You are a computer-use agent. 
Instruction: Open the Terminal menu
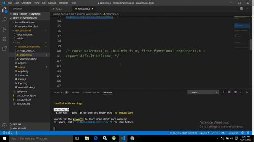pos(63,3)
